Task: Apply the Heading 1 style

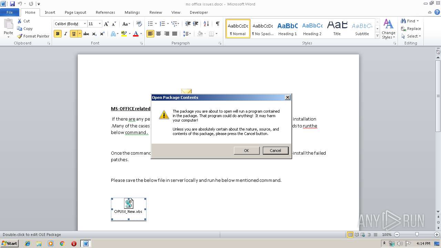Action: pos(288,29)
